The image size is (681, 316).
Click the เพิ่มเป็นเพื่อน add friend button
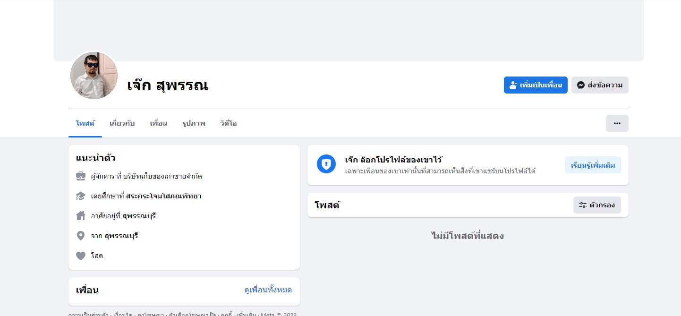pyautogui.click(x=536, y=85)
